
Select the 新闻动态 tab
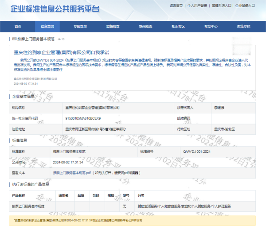145,27
